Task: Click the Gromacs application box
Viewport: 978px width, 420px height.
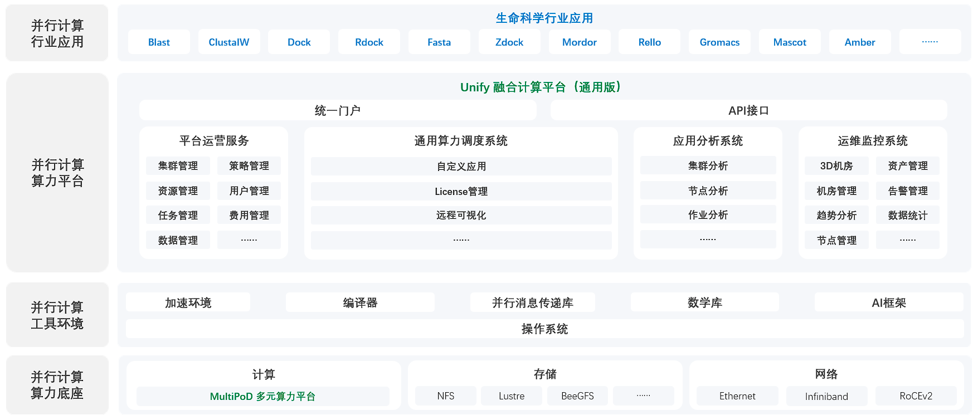Action: click(x=719, y=42)
